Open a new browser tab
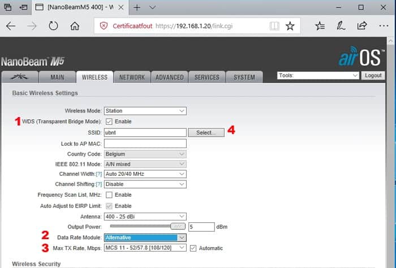 click(x=137, y=7)
